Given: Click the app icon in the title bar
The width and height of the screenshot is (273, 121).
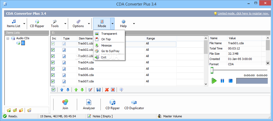Looking at the screenshot, I should 5,4.
